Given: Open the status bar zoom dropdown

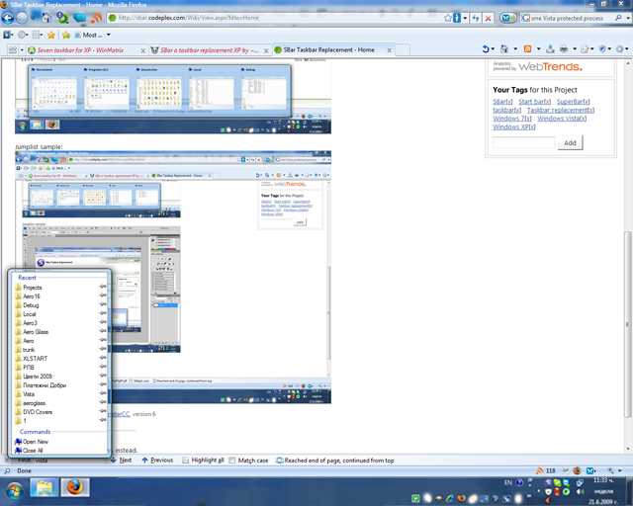Looking at the screenshot, I should pyautogui.click(x=620, y=470).
